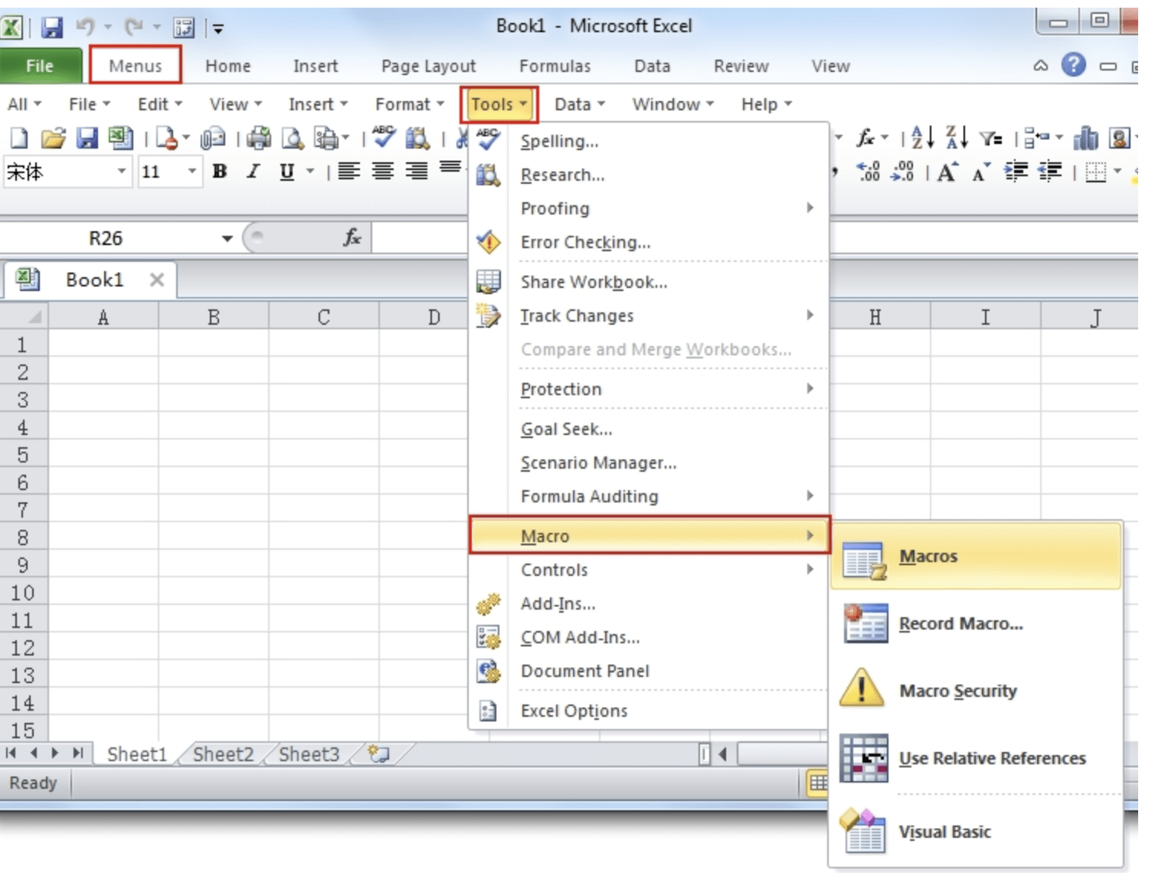Open print preview magnifier icon
1155x873 pixels.
[293, 139]
